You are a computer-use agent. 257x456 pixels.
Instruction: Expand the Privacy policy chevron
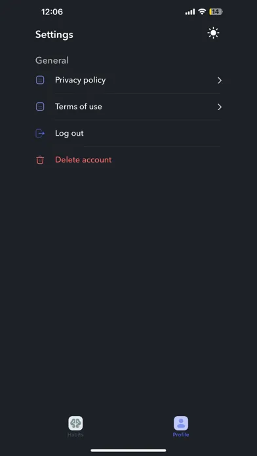pos(220,81)
